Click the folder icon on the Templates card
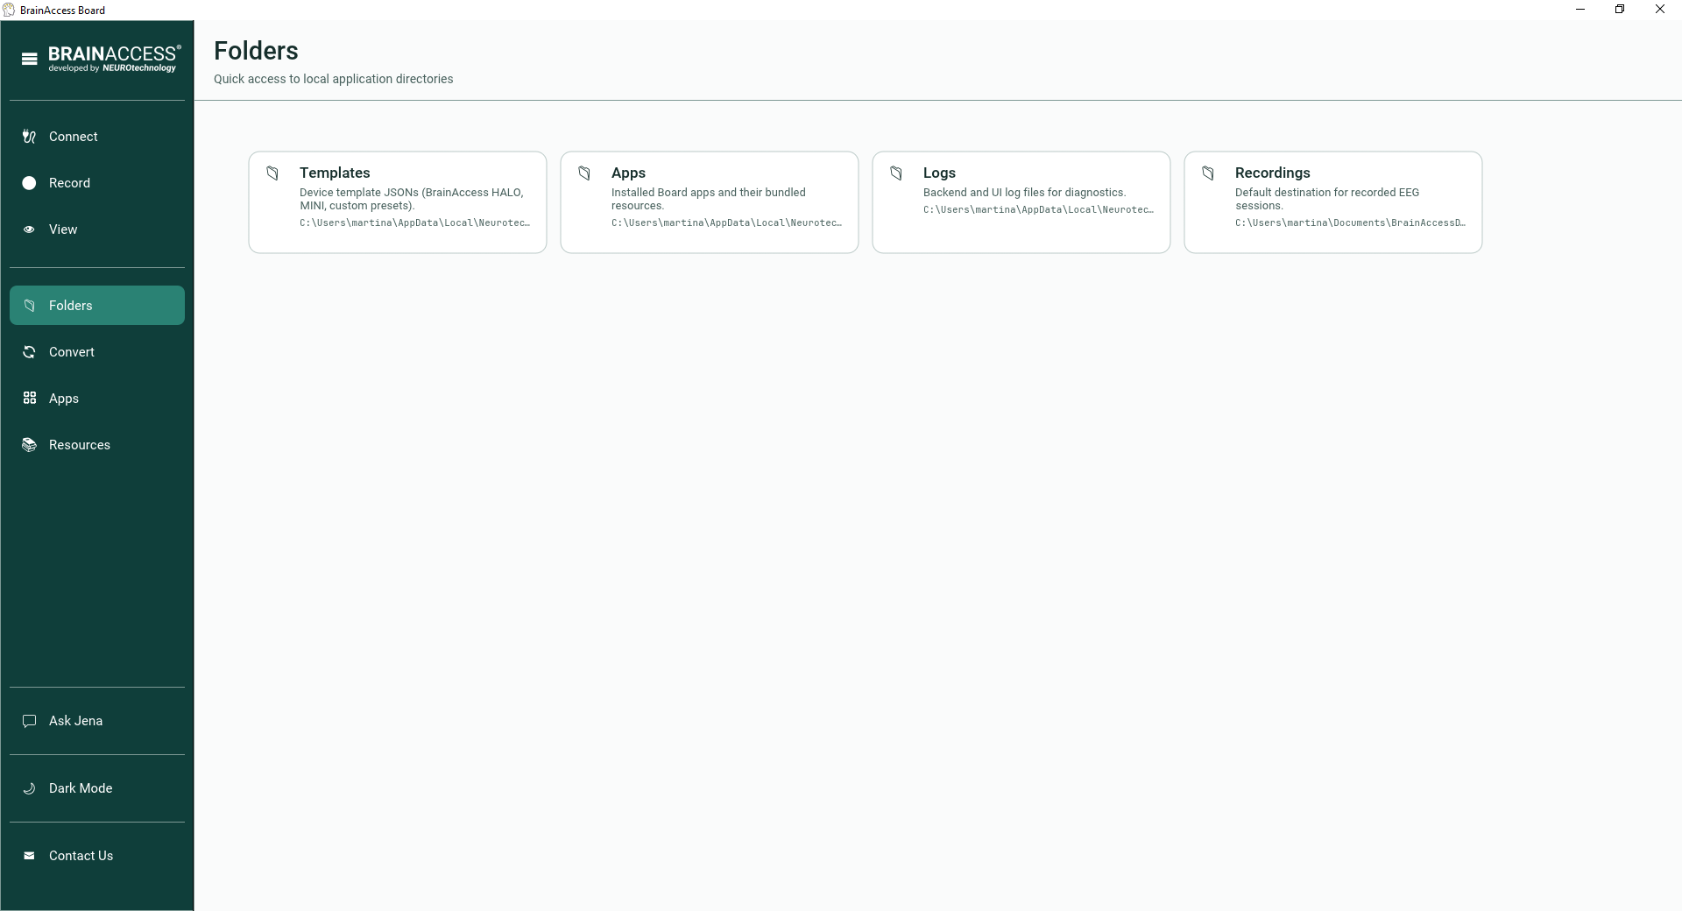 tap(272, 173)
